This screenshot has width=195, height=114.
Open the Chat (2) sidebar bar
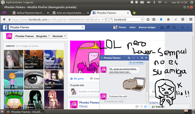tap(170, 107)
